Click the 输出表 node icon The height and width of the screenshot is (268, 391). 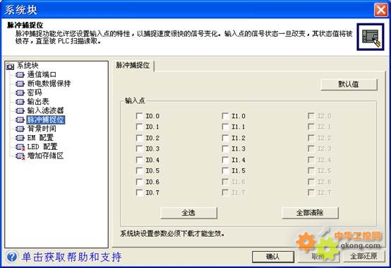pos(20,102)
